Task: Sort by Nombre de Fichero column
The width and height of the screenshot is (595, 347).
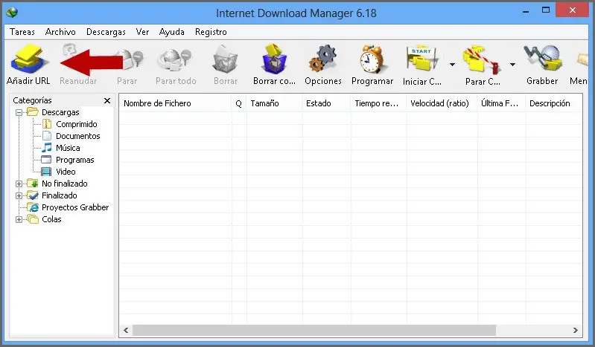Action: tap(175, 103)
